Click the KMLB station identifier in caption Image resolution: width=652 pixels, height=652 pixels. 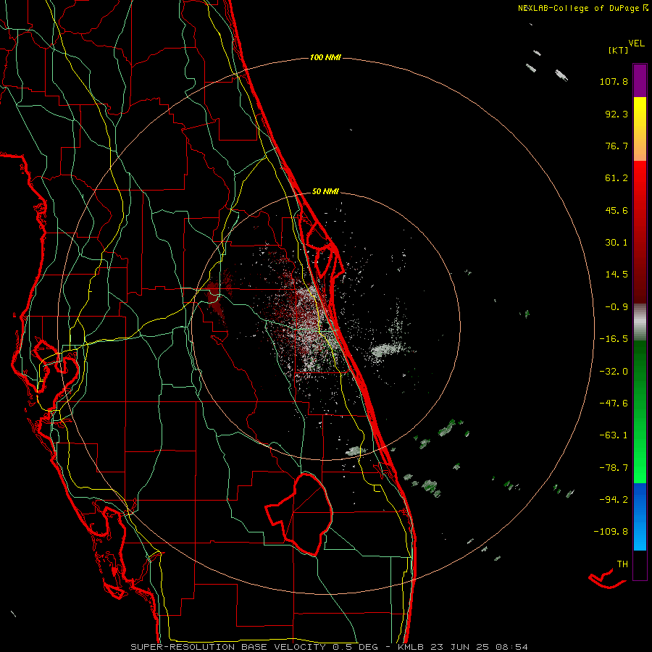409,647
